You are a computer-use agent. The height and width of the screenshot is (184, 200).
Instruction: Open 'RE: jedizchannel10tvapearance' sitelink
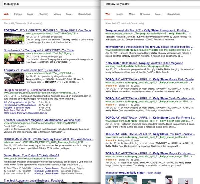(20, 105)
